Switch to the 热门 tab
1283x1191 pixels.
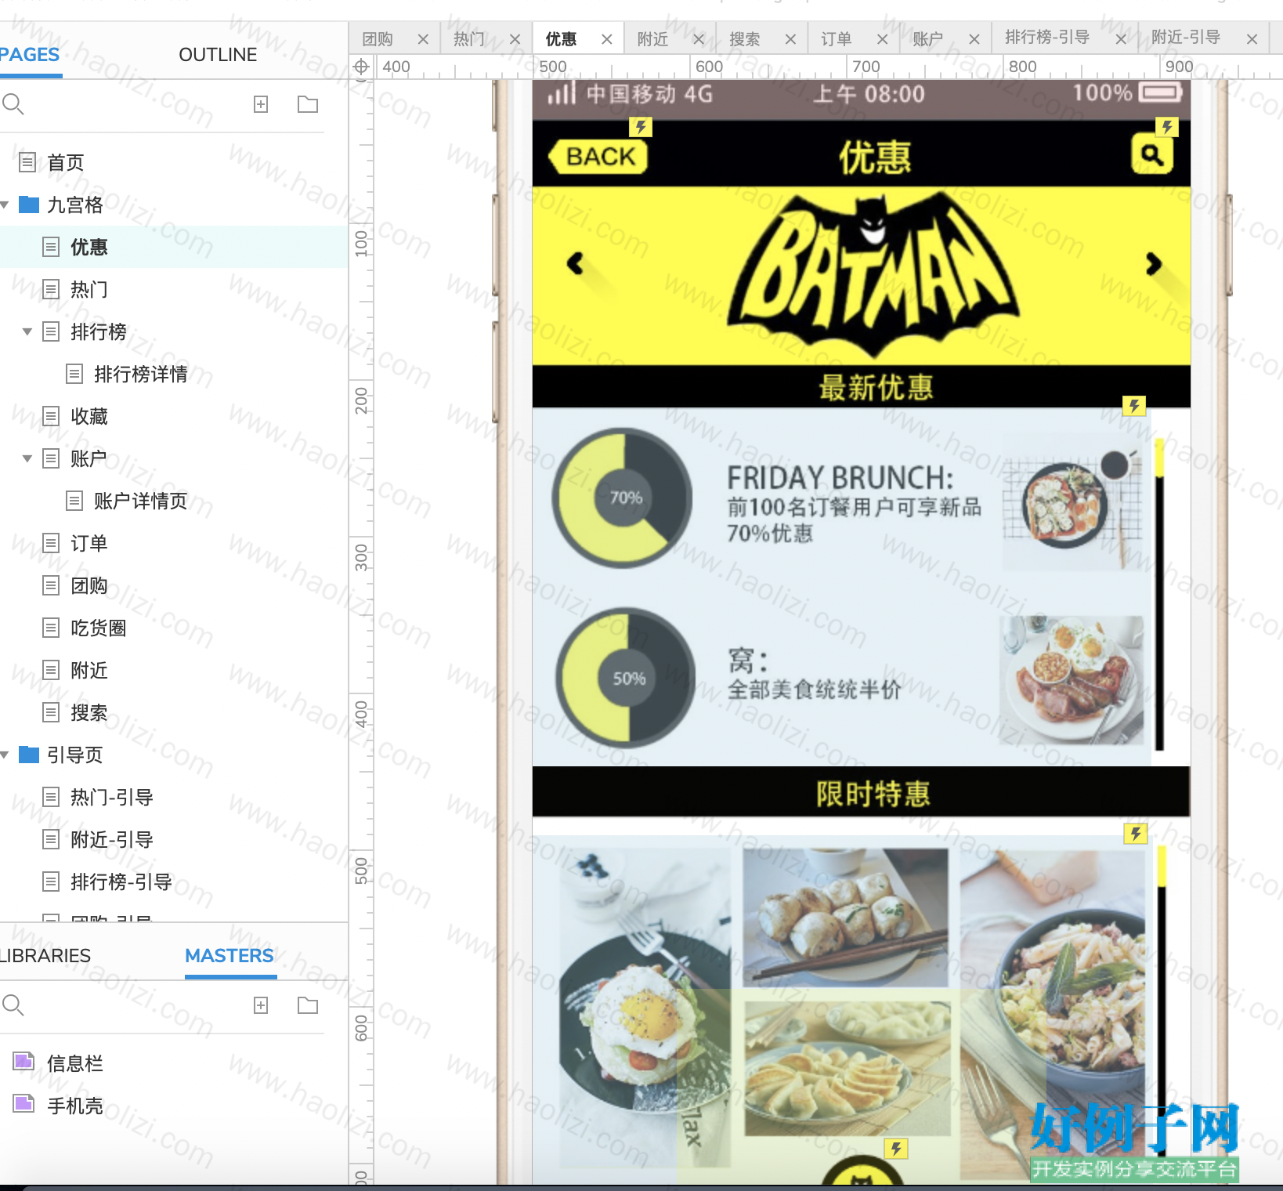pyautogui.click(x=469, y=39)
